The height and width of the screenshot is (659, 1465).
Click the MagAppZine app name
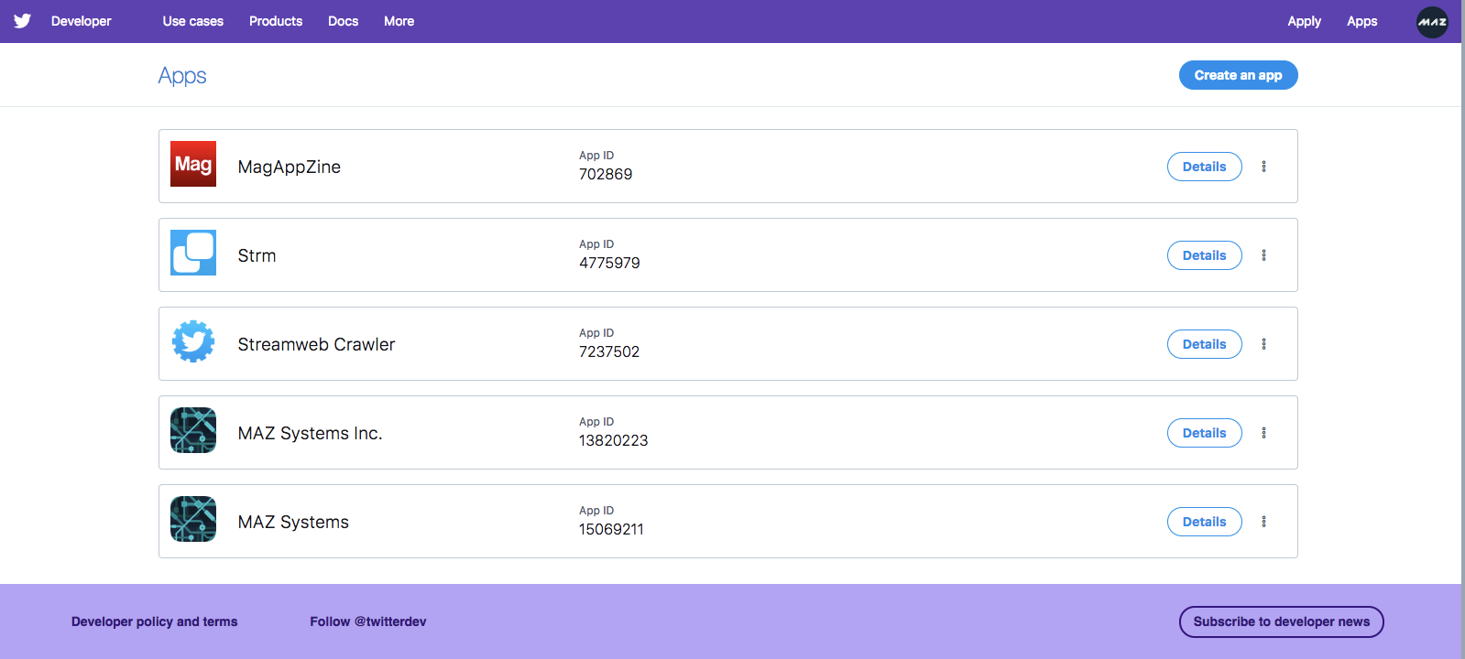pos(290,167)
